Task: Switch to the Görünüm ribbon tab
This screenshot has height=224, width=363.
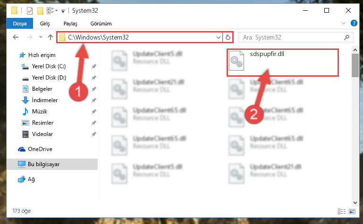Action: click(x=101, y=24)
